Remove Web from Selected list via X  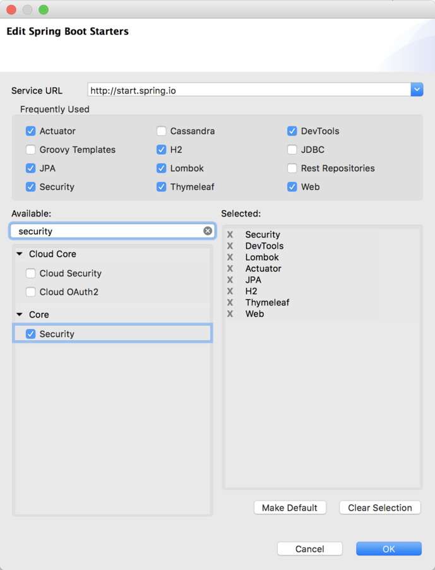230,313
